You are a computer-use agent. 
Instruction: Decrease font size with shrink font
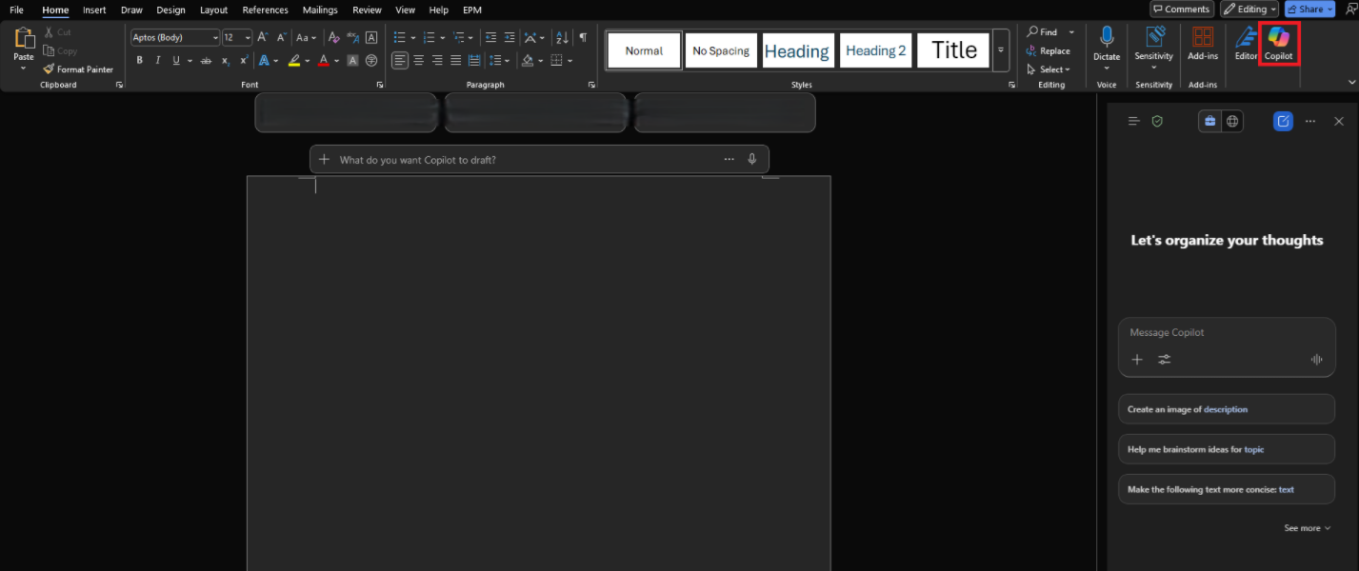[281, 37]
